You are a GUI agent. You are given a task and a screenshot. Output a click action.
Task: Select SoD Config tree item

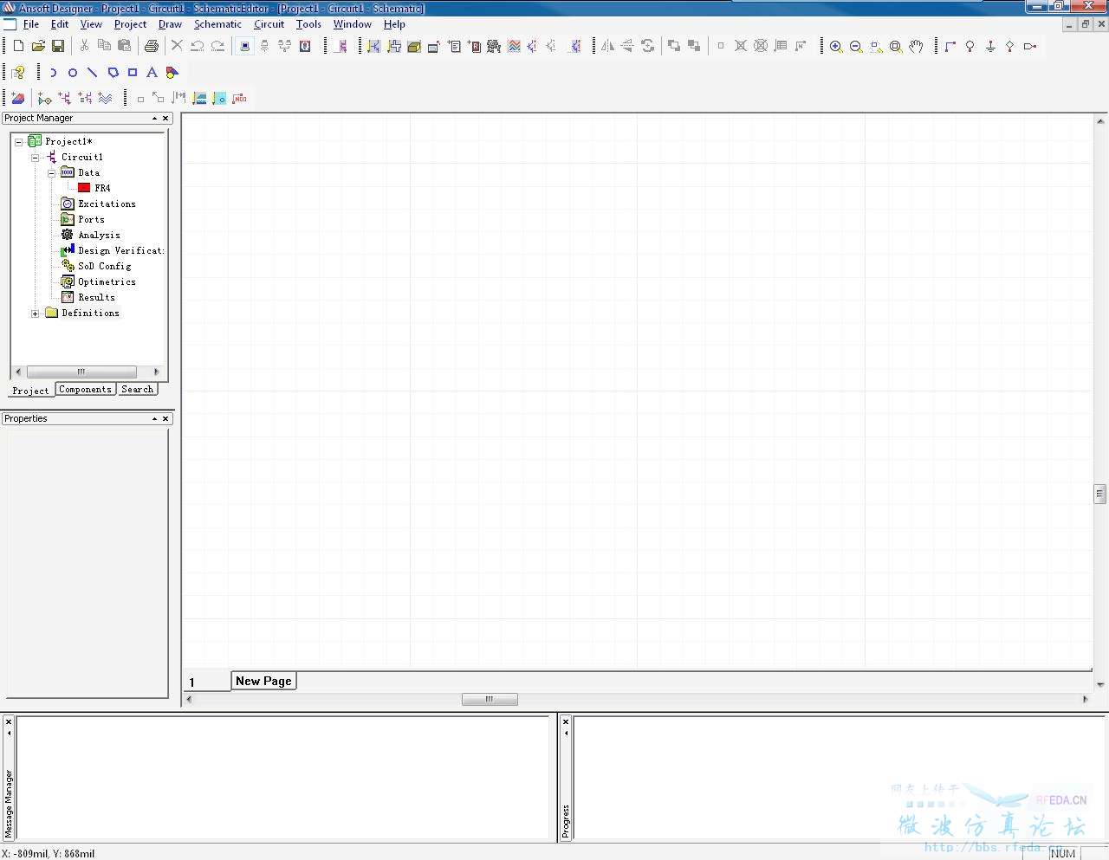click(104, 266)
